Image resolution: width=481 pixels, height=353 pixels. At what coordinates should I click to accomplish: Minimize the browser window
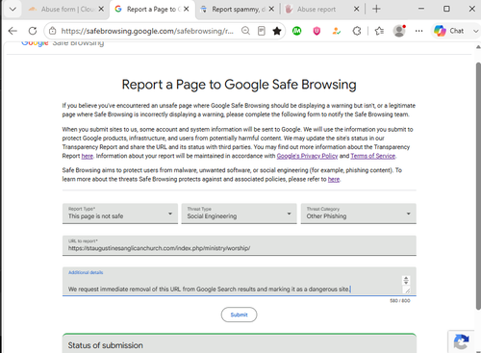point(421,9)
